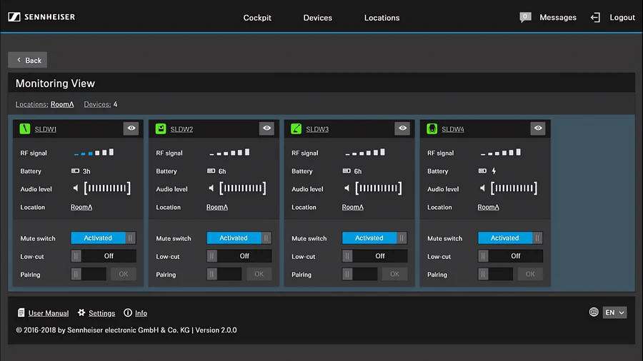Click the Info circle icon
The width and height of the screenshot is (643, 361).
(x=128, y=312)
